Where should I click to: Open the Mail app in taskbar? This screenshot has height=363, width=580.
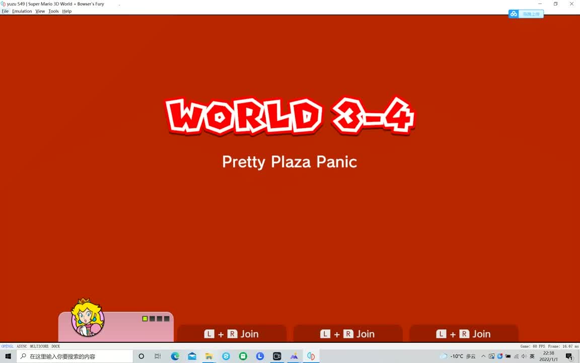192,356
